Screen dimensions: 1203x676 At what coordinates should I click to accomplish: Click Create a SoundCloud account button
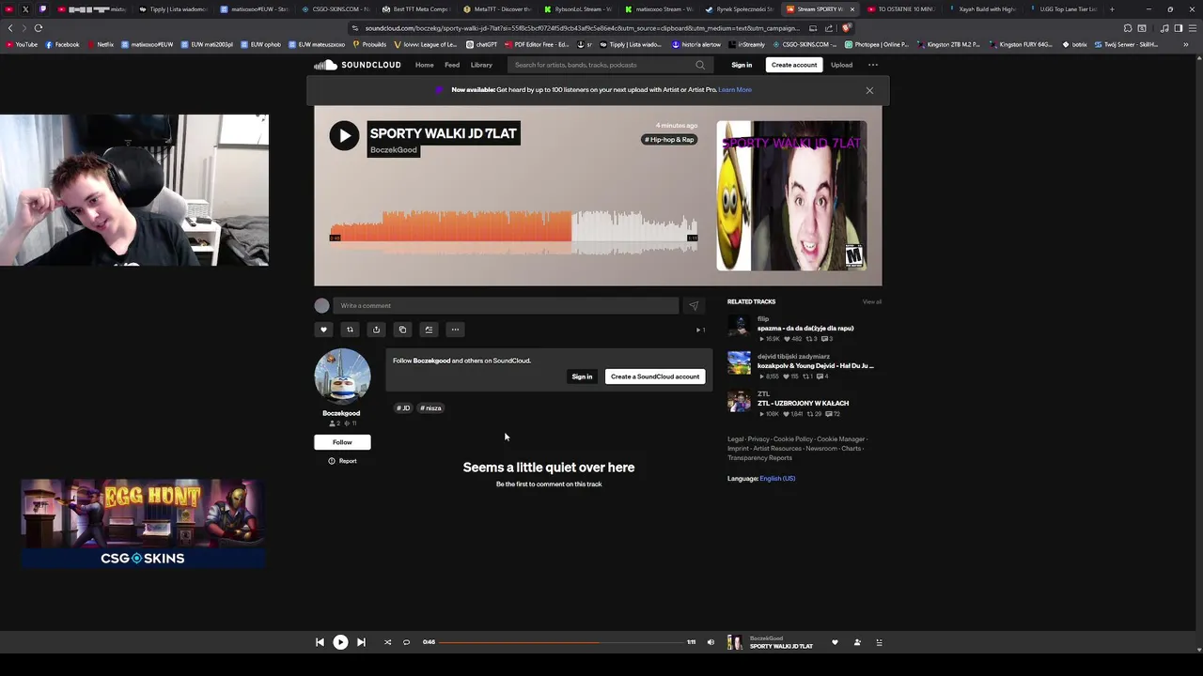tap(655, 376)
